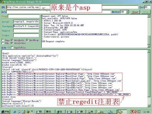
Task: Click 'X-Powered-By: ASP.NET' header line
Action: [55, 28]
